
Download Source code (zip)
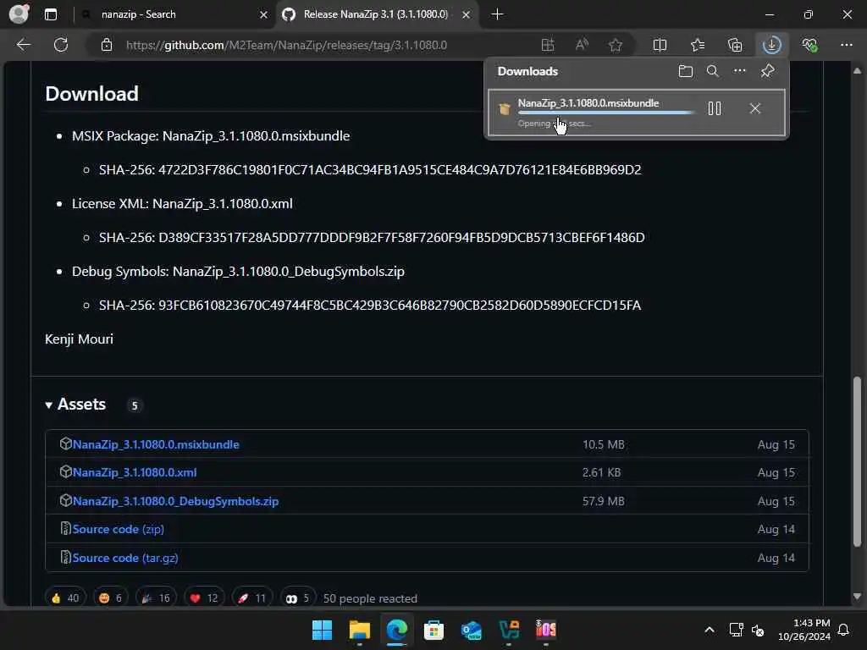coord(119,530)
